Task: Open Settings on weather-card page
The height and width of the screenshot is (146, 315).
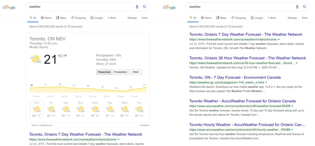Action: click(x=132, y=18)
